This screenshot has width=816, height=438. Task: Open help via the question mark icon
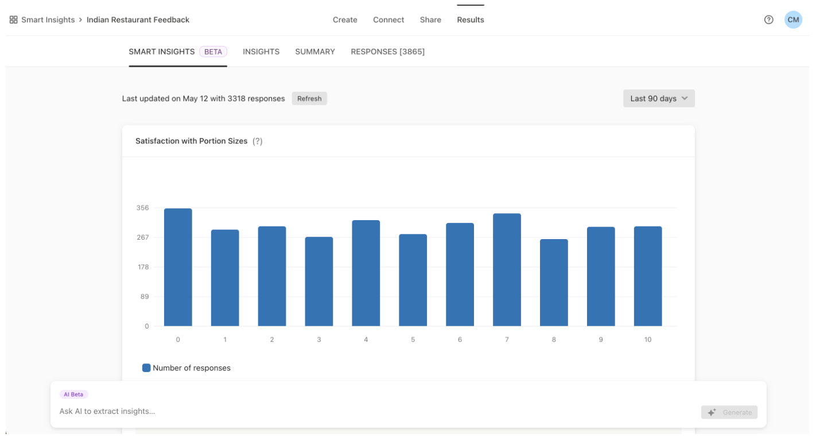tap(769, 19)
